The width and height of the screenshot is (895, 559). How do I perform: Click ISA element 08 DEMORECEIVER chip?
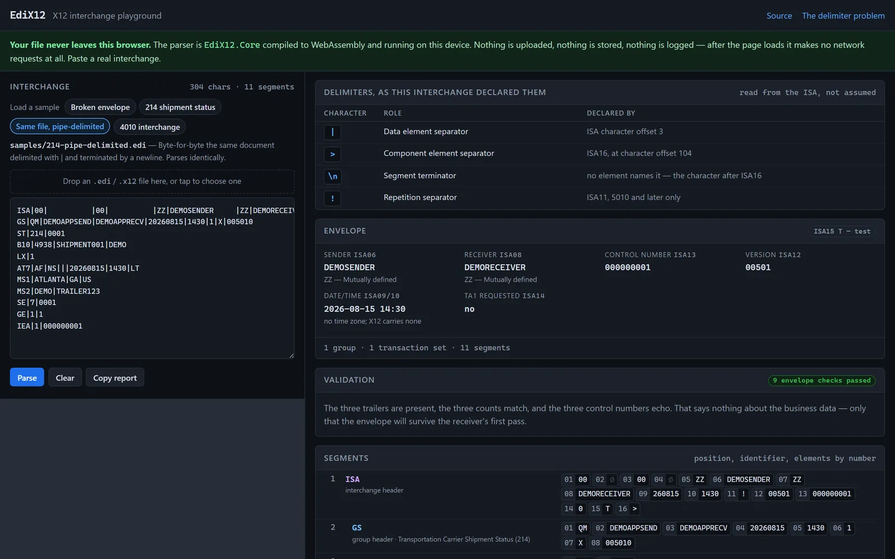(597, 494)
